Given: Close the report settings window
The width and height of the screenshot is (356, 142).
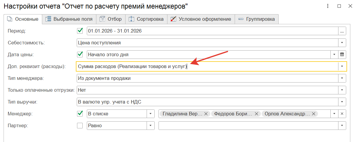Looking at the screenshot, I should coord(350,6).
